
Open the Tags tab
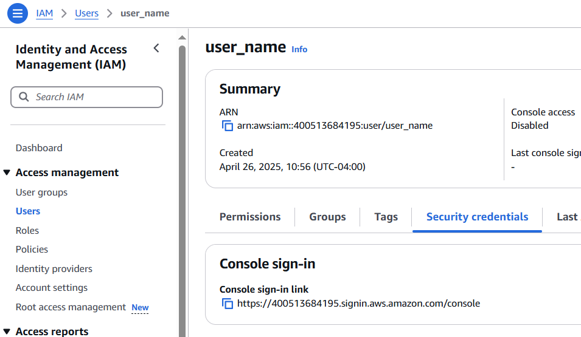(386, 217)
